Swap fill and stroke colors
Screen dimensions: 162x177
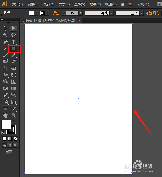click(15, 121)
